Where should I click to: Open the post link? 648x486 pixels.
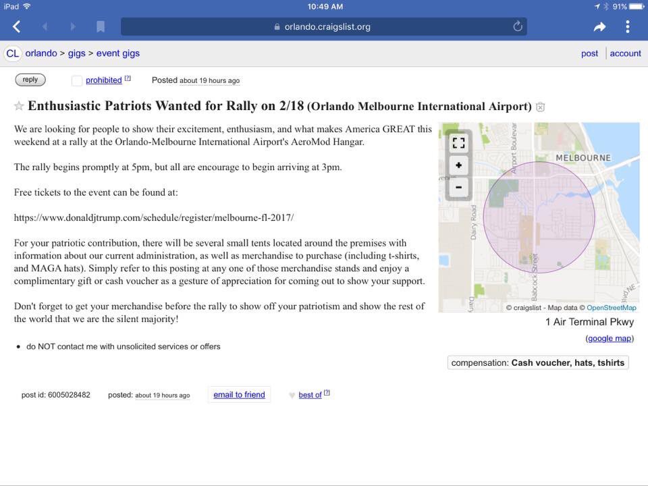coord(589,54)
